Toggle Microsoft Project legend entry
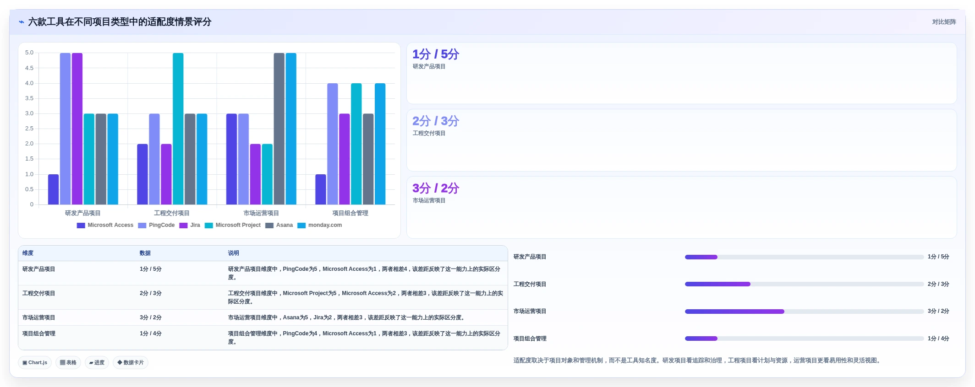The image size is (975, 387). coord(233,226)
